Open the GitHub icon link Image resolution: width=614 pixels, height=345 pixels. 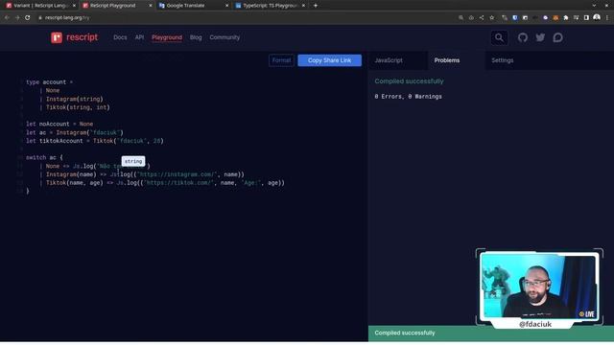(x=522, y=37)
